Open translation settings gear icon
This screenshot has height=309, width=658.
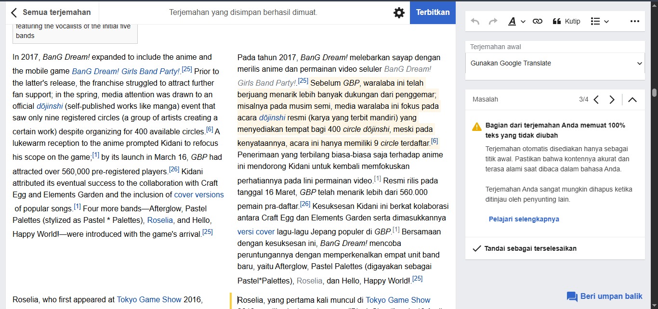pos(399,13)
